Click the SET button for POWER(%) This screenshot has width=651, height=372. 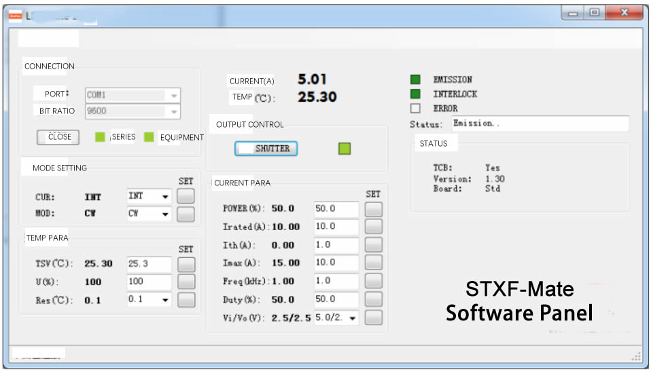coord(373,209)
